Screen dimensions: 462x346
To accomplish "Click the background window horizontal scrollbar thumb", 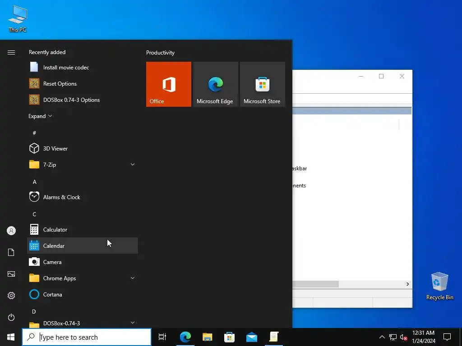I will [x=315, y=284].
